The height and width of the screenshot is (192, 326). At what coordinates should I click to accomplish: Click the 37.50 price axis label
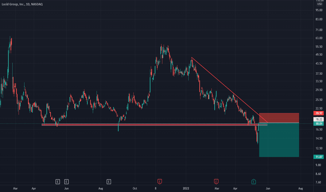(319, 73)
